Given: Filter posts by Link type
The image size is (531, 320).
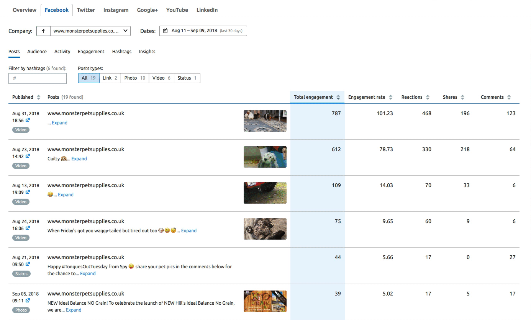Looking at the screenshot, I should click(110, 78).
